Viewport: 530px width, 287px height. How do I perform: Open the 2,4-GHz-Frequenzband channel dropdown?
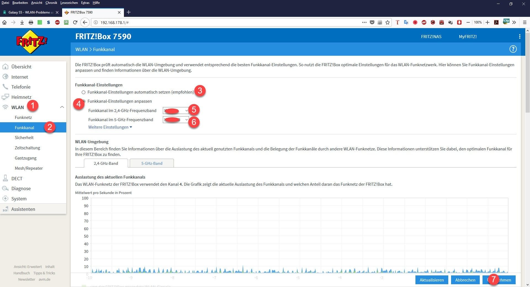176,111
